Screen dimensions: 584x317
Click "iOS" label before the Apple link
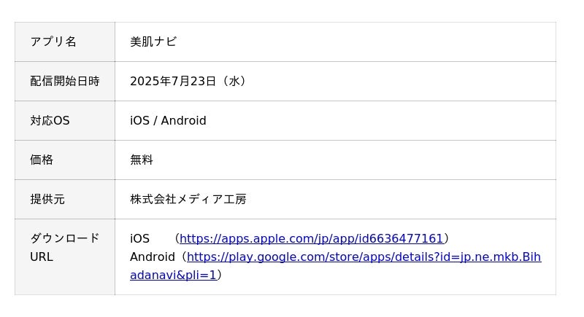139,238
